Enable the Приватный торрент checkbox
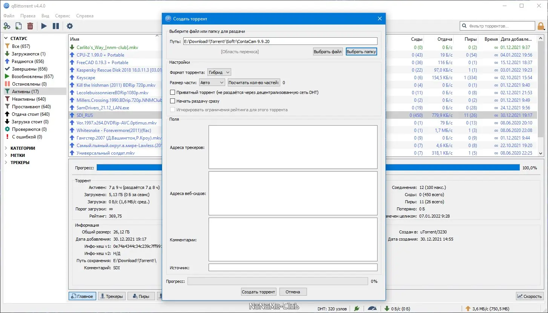 click(173, 92)
